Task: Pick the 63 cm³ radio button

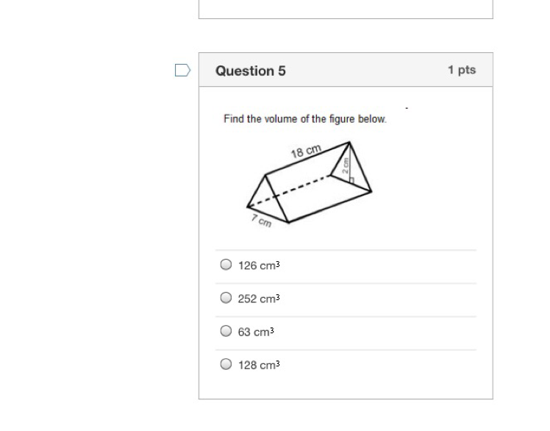Action: (226, 331)
